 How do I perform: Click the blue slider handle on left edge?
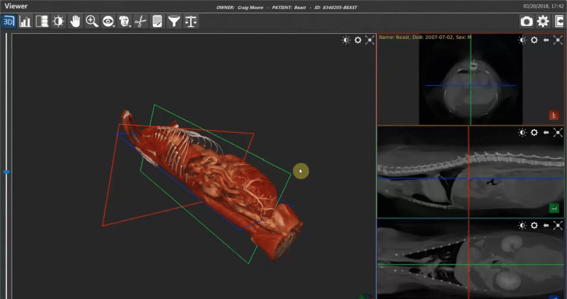point(6,172)
